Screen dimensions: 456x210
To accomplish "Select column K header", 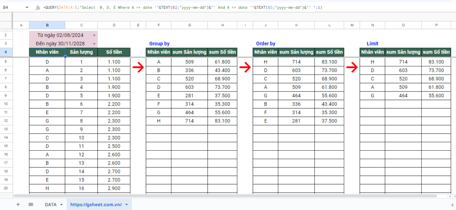I will [296, 25].
